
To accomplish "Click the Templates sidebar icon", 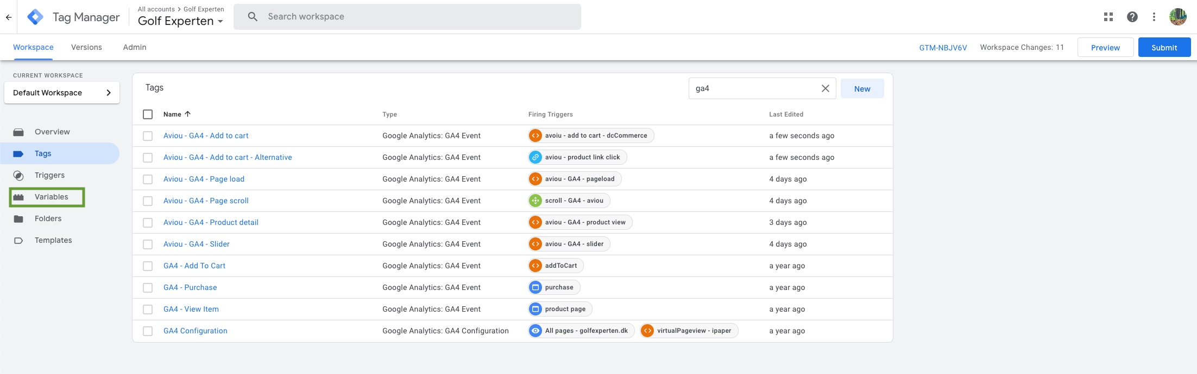I will tap(18, 240).
